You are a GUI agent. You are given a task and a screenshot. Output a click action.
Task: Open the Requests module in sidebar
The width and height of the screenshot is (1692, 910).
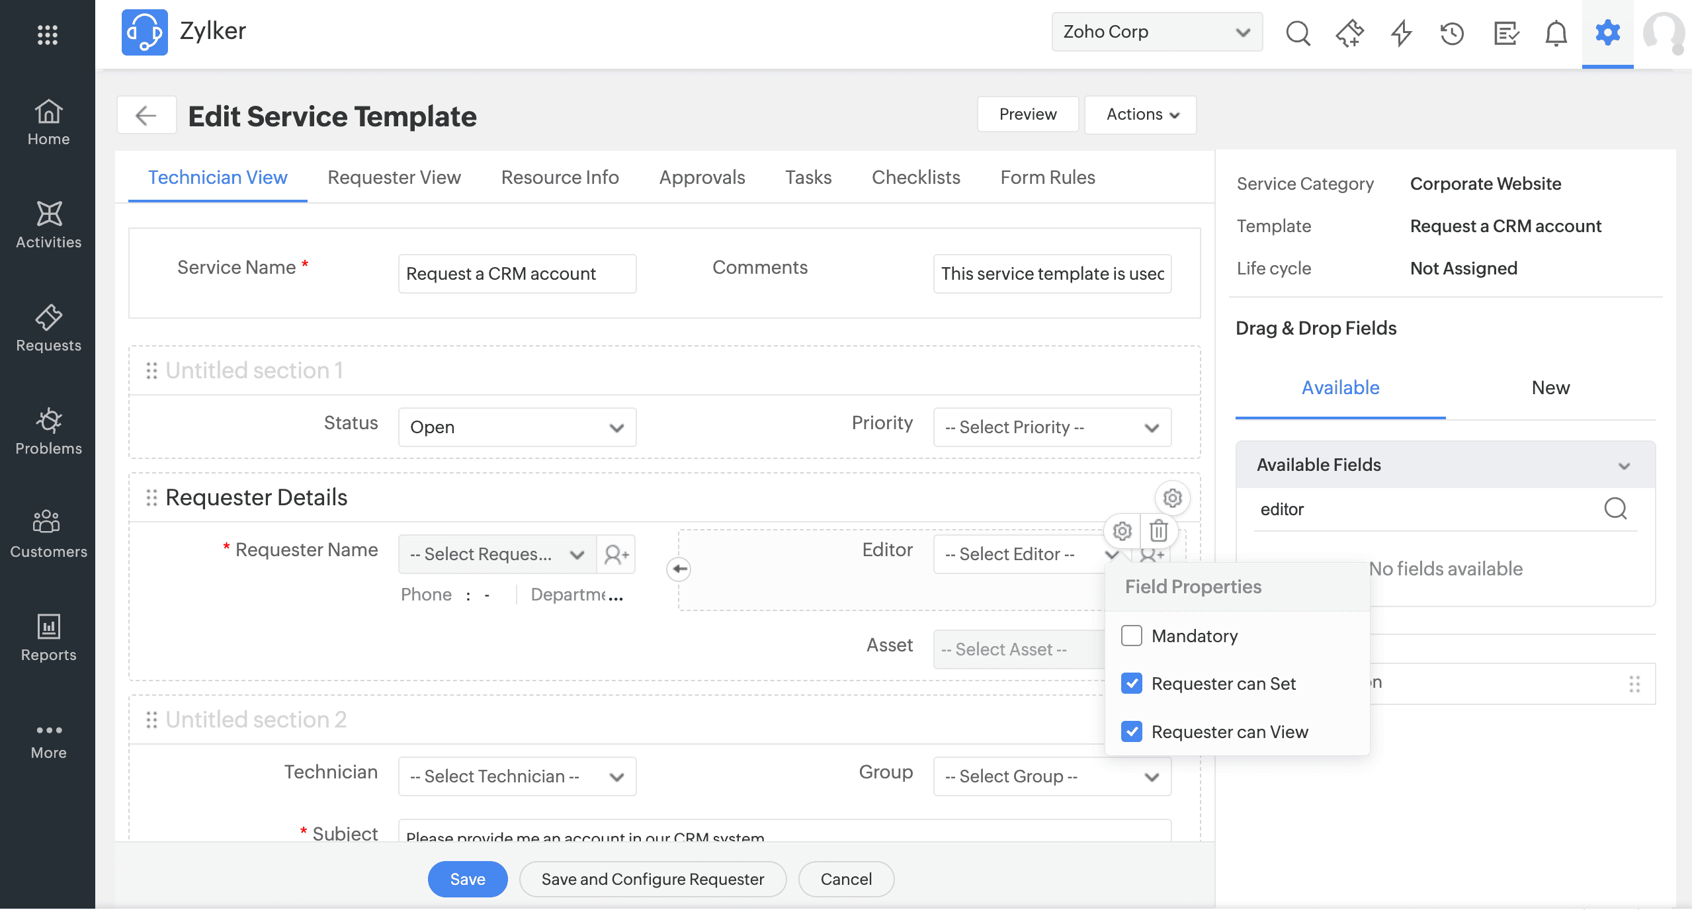pos(48,329)
